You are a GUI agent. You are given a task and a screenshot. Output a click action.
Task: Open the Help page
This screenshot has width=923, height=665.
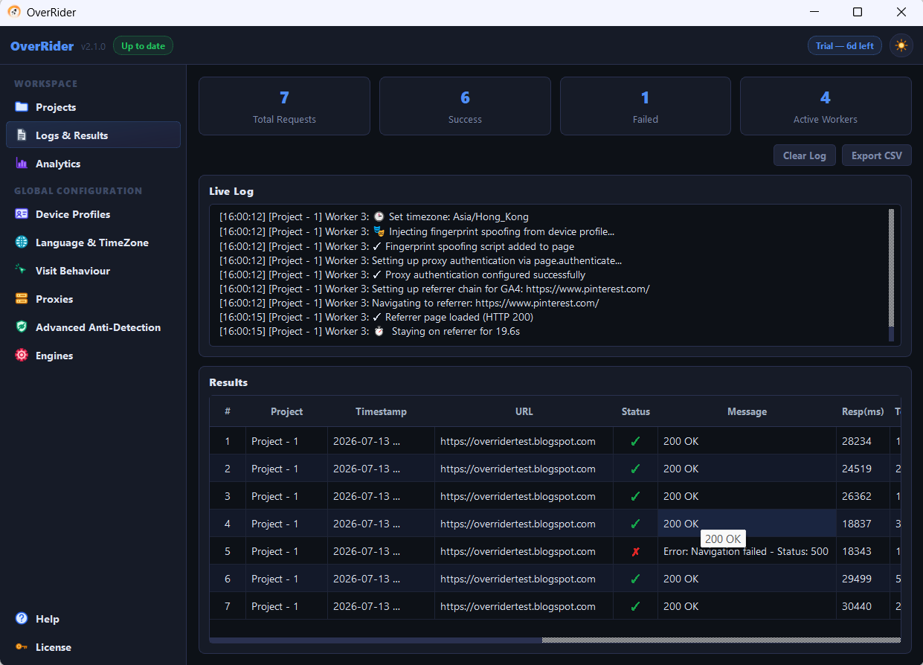[93, 619]
